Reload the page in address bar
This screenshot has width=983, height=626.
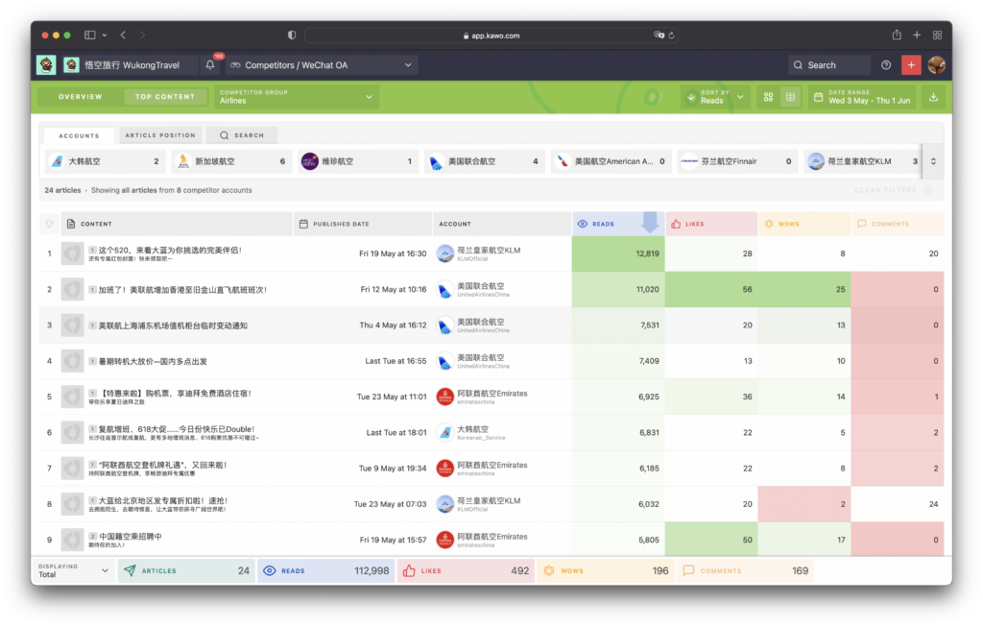tap(671, 36)
